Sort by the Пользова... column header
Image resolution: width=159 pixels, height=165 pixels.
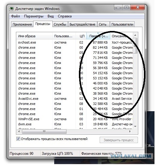(64, 36)
